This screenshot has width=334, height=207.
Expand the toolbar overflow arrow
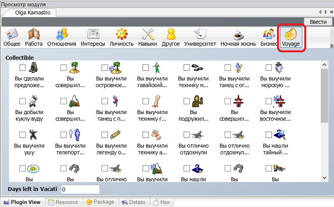pos(331,46)
